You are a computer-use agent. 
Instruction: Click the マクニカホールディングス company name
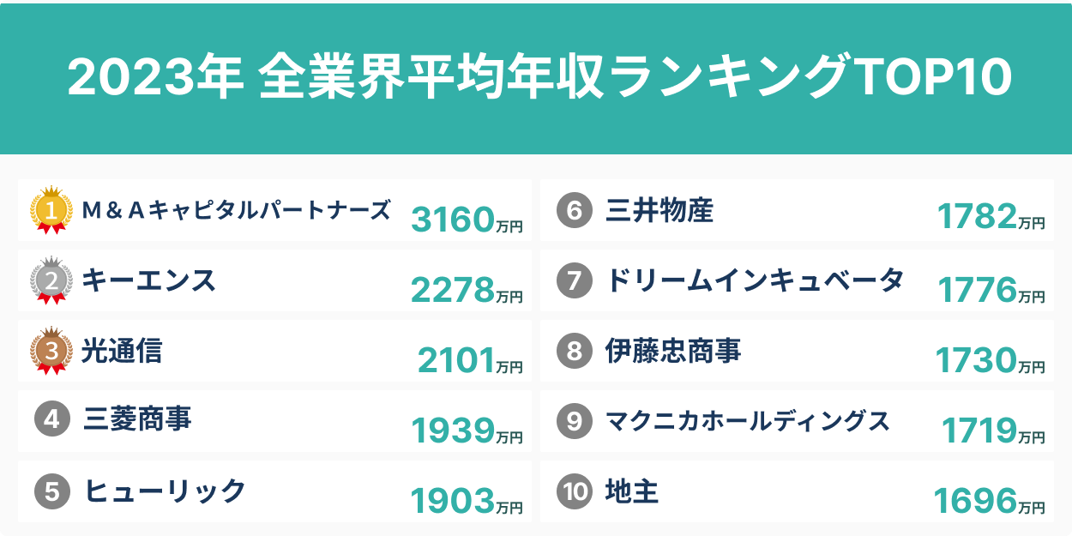pyautogui.click(x=748, y=421)
